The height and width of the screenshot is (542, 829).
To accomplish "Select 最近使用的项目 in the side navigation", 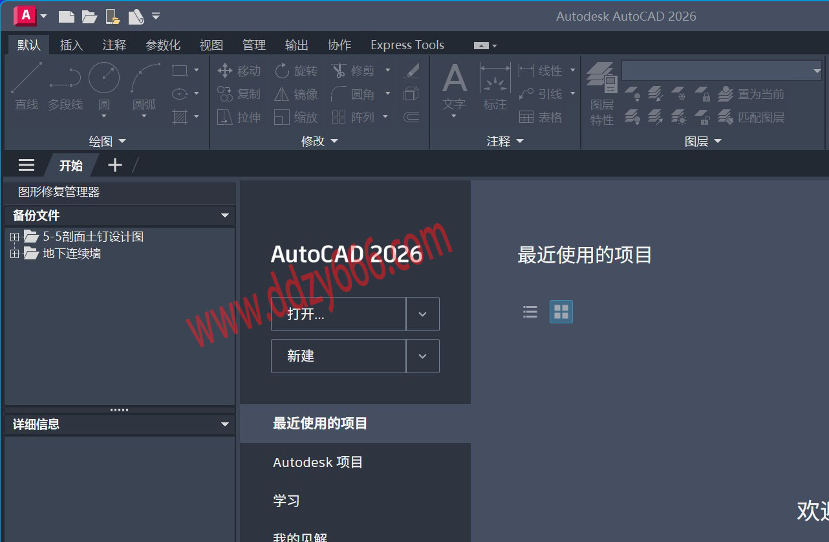I will point(355,424).
